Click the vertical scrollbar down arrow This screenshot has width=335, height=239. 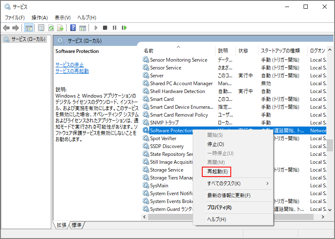click(330, 210)
